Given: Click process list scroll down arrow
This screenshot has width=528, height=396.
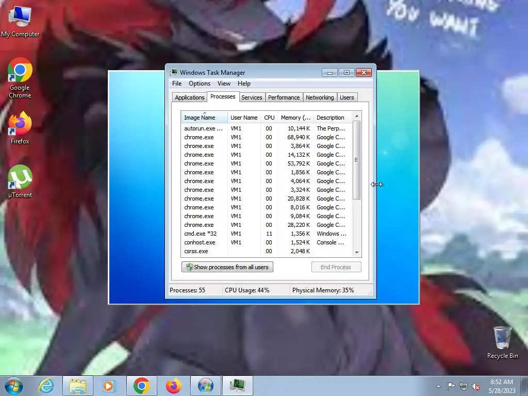Looking at the screenshot, I should pos(357,253).
